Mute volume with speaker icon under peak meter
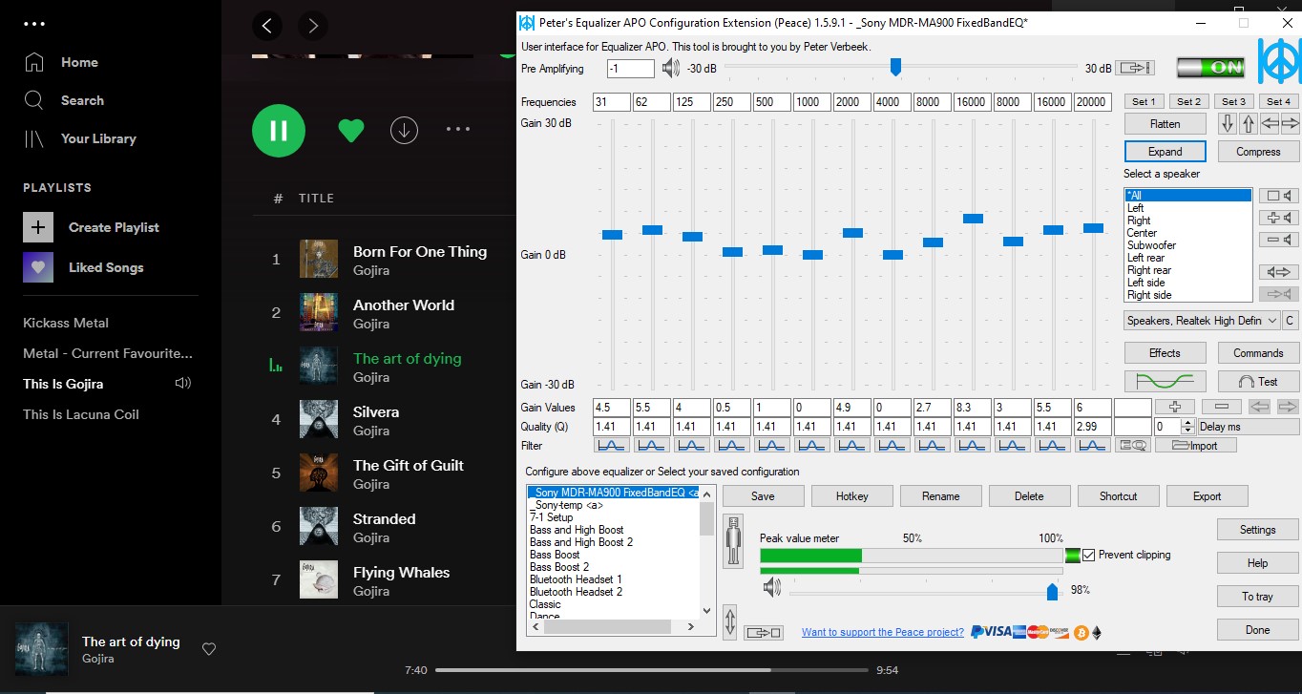Screen dimensions: 1302x694 coord(772,589)
